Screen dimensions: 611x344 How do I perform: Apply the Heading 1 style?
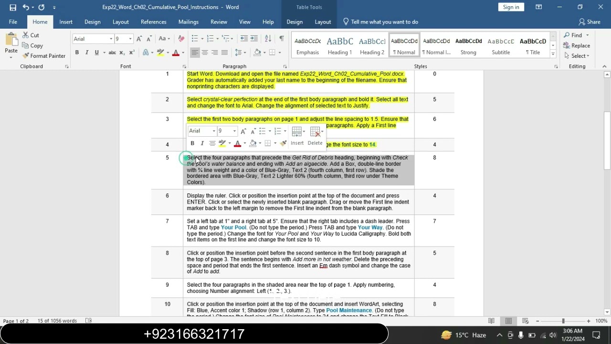click(340, 46)
